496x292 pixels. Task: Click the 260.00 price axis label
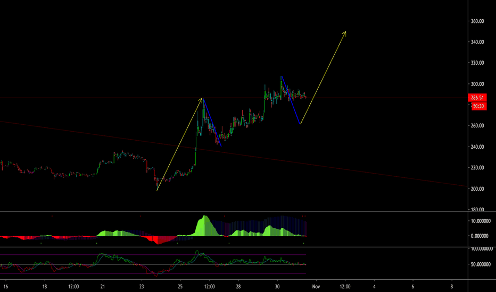tap(477, 126)
